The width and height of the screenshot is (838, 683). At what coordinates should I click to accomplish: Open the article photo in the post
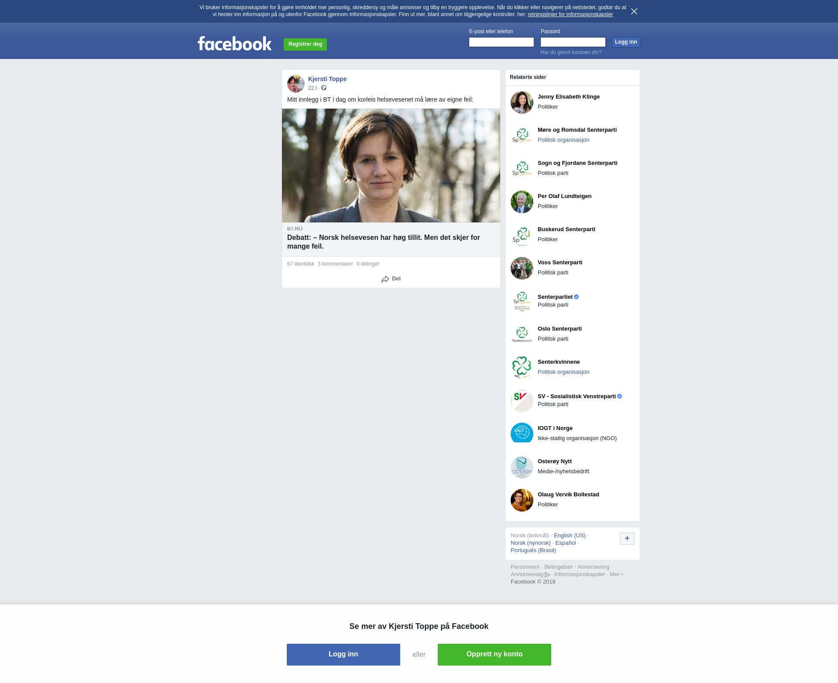pyautogui.click(x=391, y=165)
